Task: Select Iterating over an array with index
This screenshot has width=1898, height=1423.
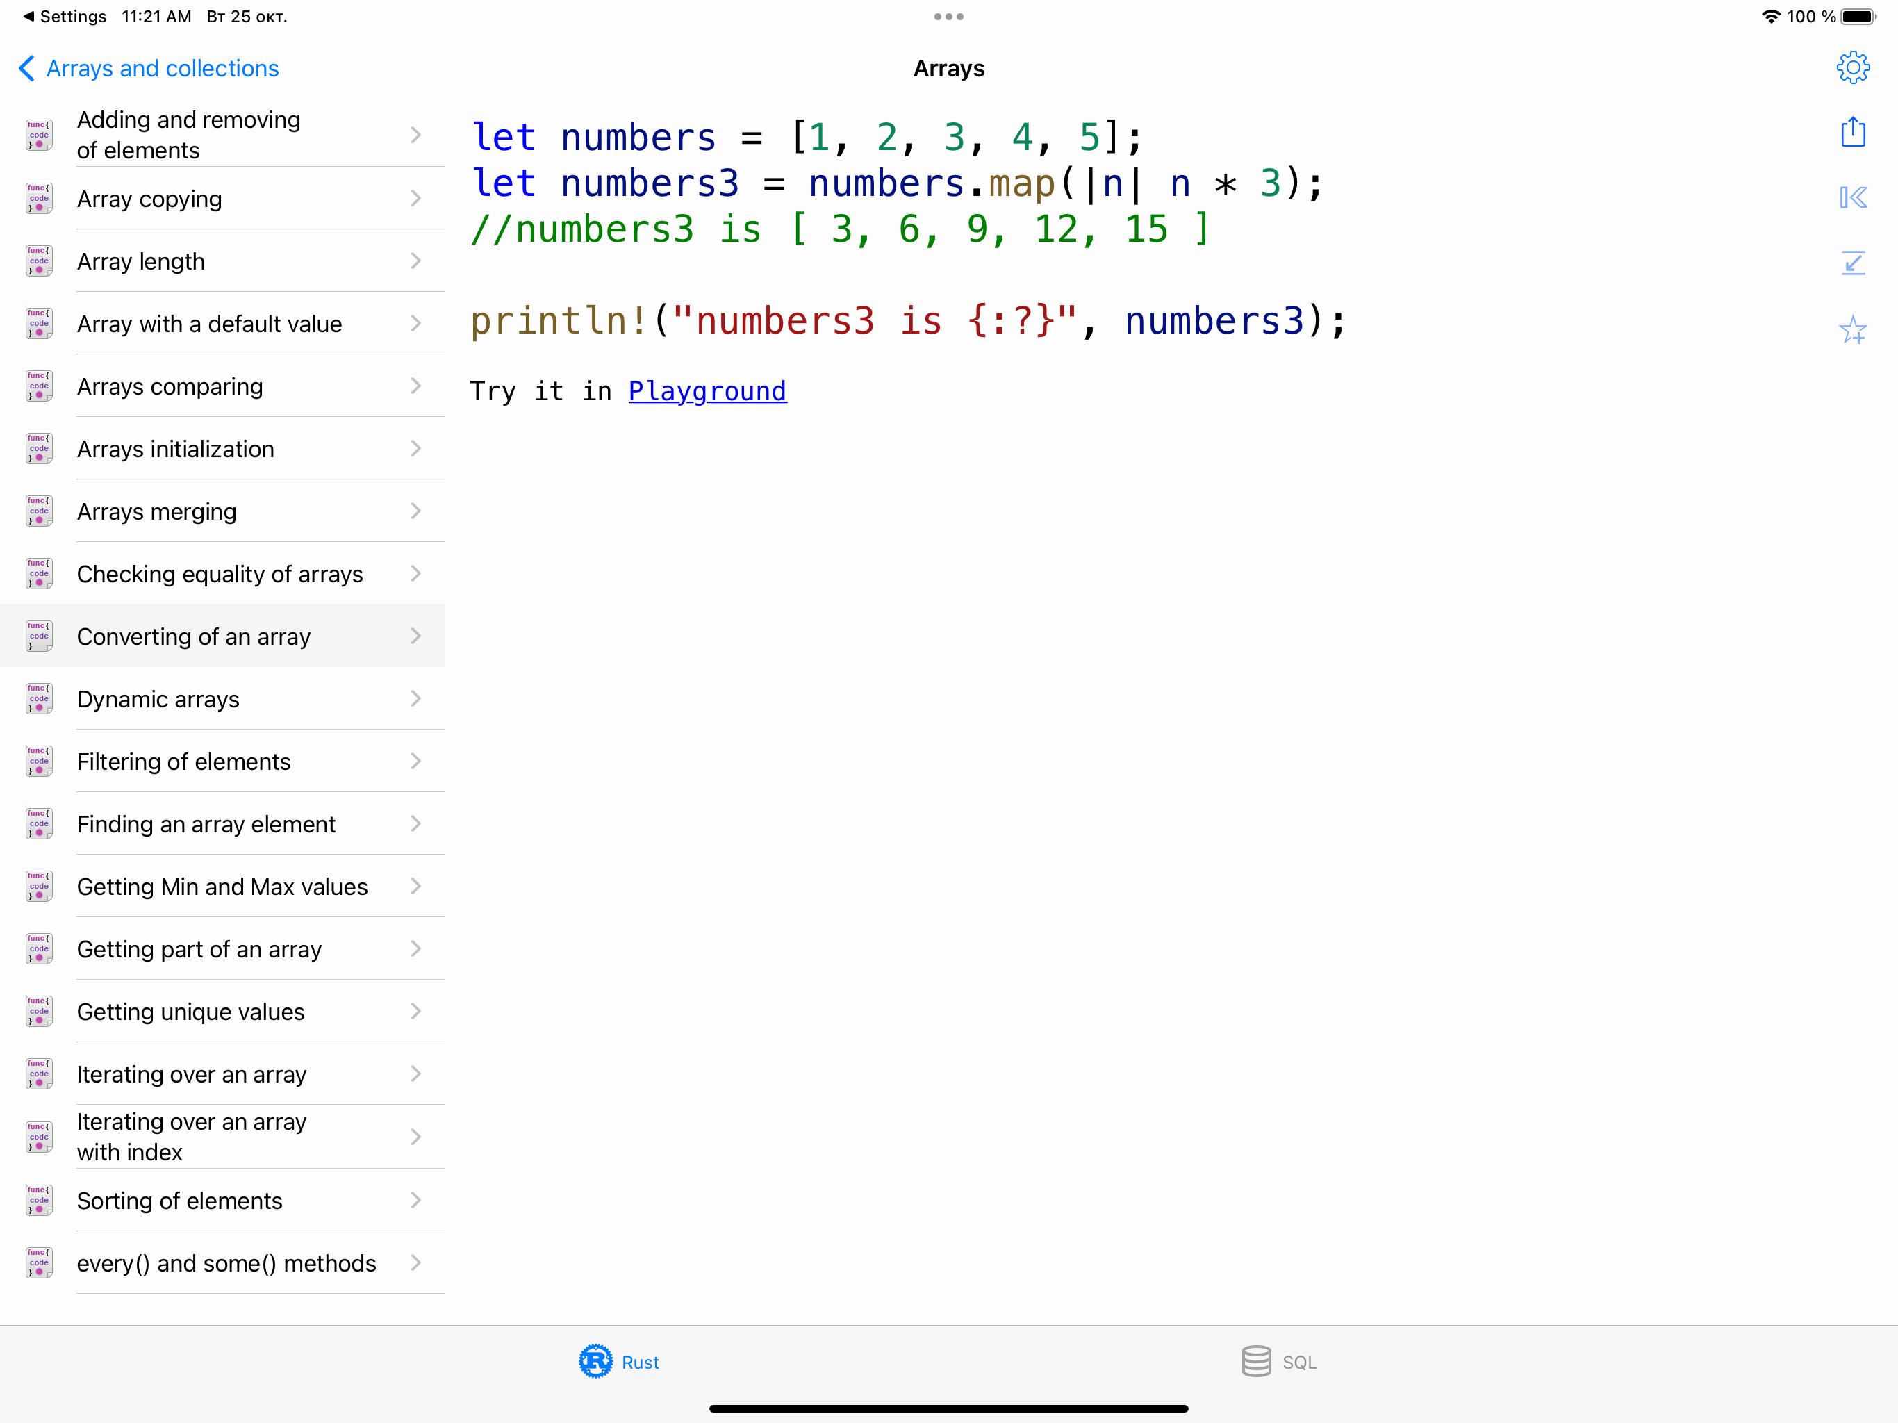Action: pos(222,1136)
